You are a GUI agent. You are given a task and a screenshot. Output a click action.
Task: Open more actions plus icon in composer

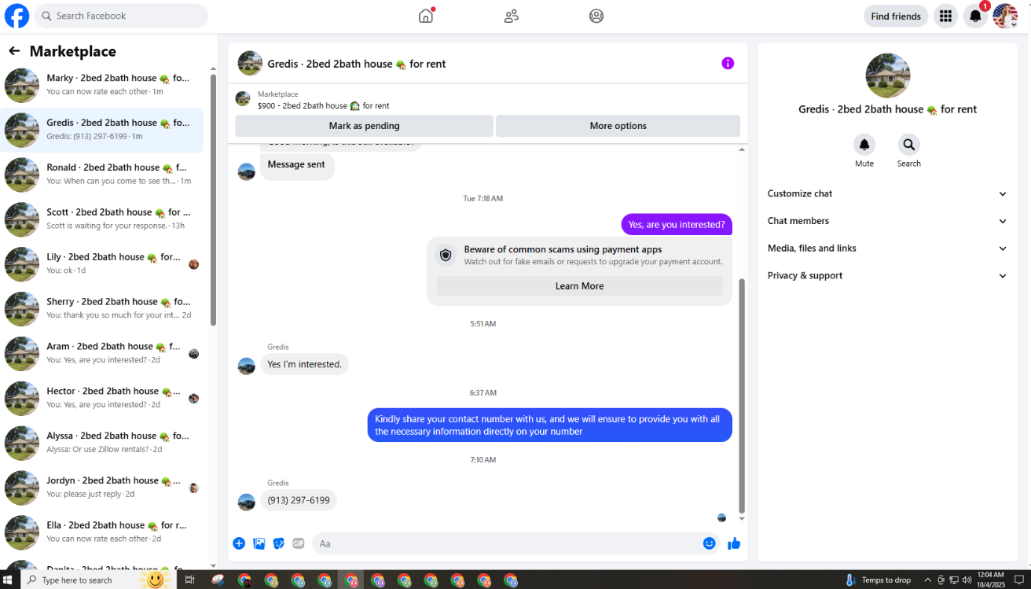(x=239, y=543)
